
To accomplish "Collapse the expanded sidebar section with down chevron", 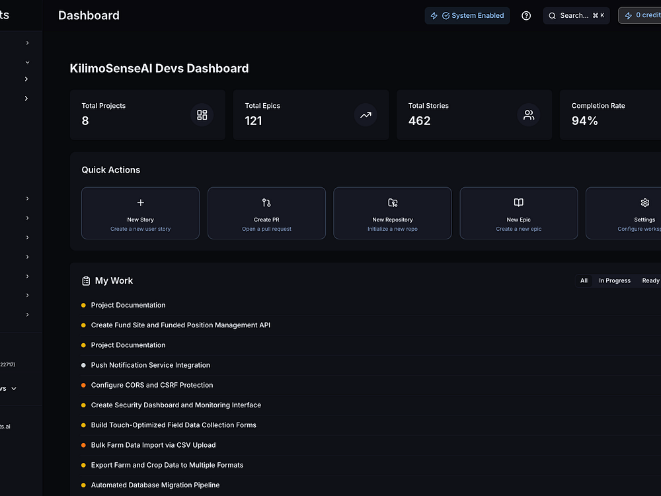I will [x=27, y=62].
